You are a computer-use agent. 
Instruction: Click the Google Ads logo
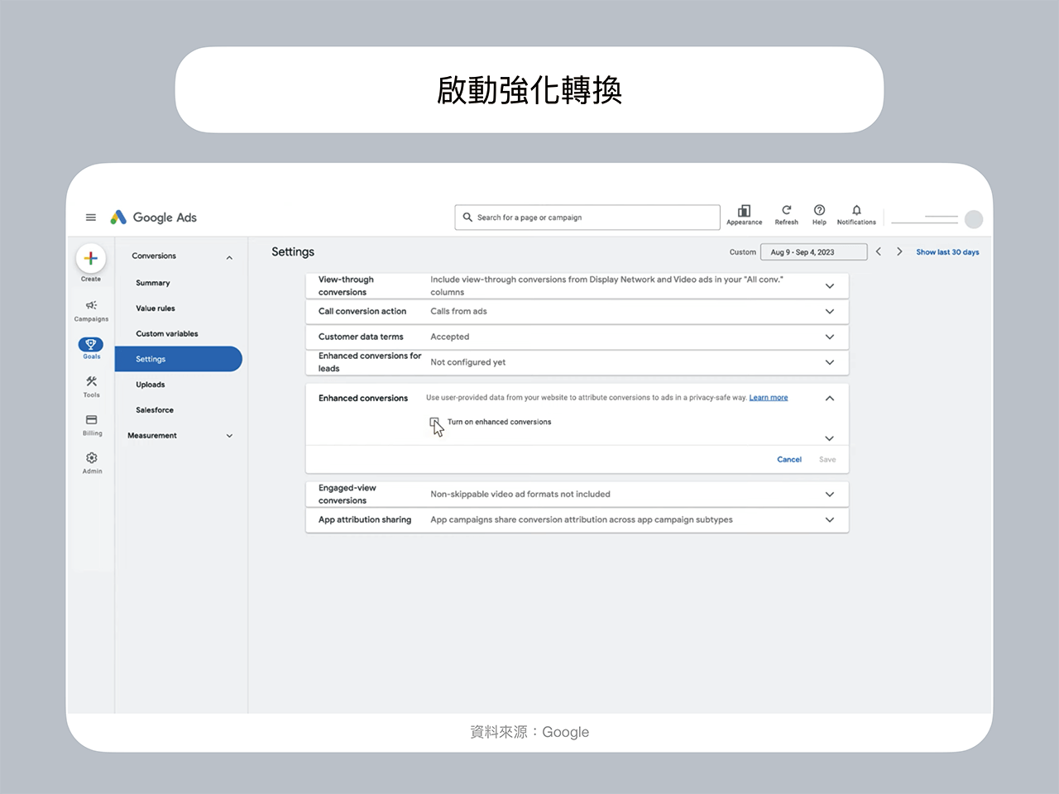click(154, 218)
